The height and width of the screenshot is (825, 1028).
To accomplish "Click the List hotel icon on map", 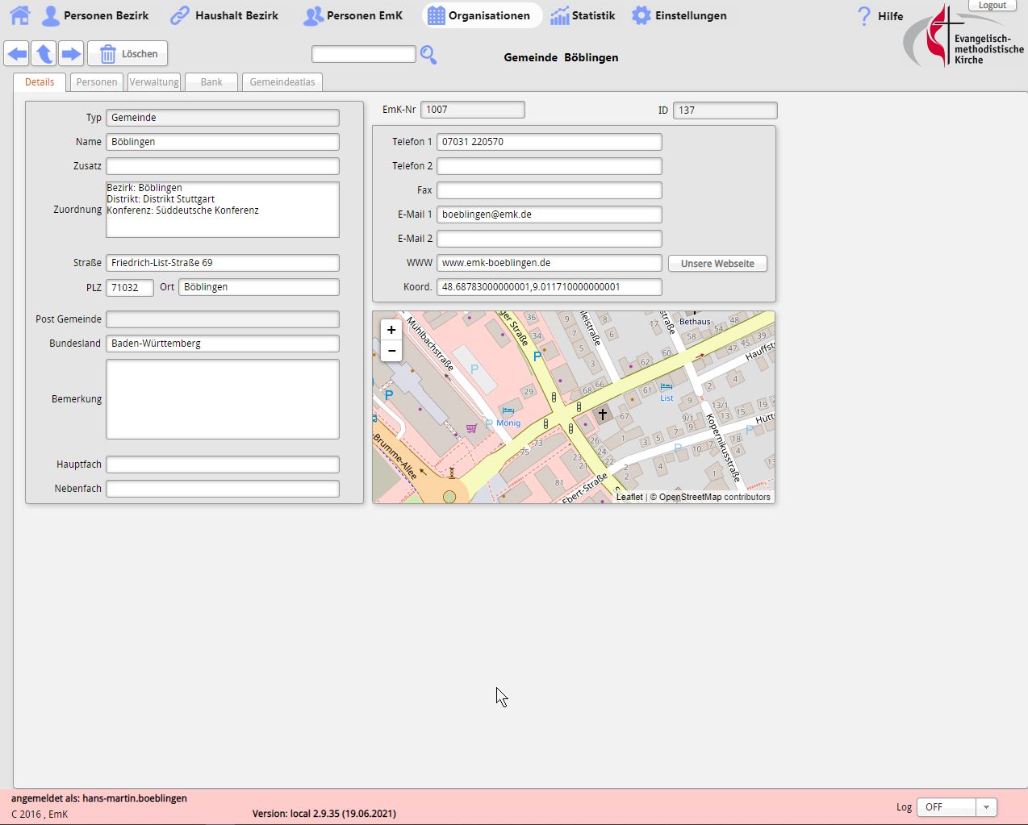I will tap(667, 386).
